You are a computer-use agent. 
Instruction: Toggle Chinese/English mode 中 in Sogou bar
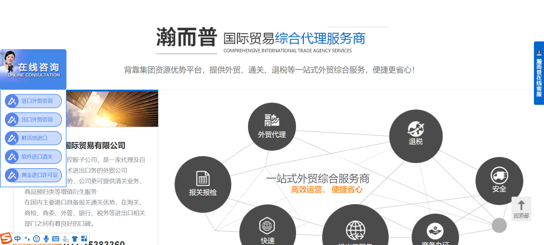click(x=18, y=239)
